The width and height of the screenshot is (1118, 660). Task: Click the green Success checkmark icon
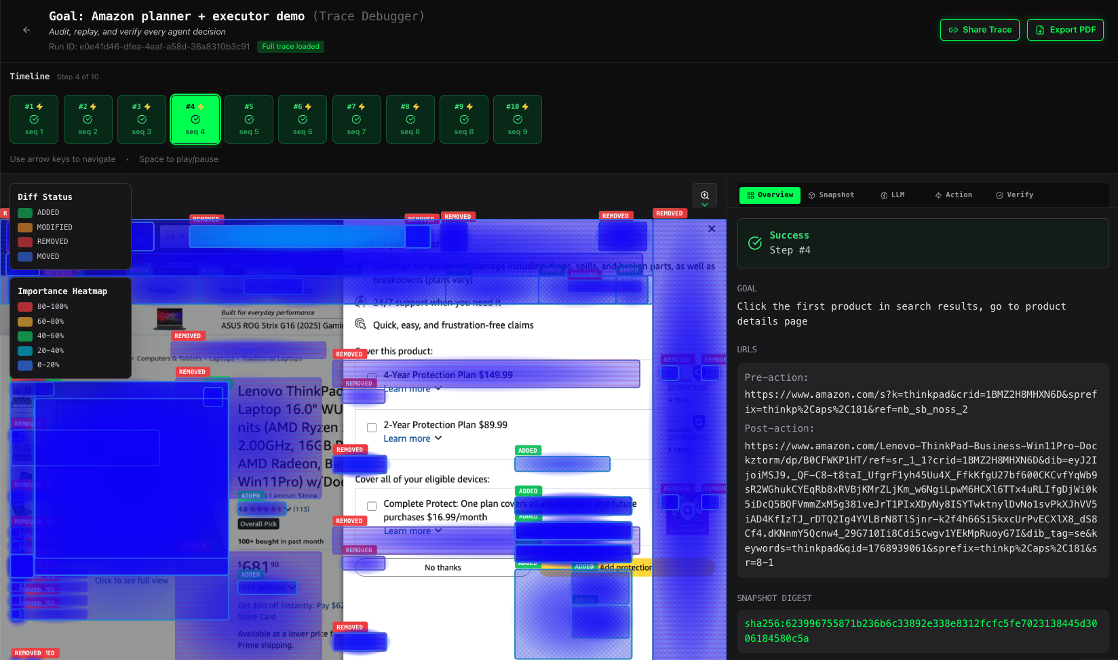pos(755,243)
